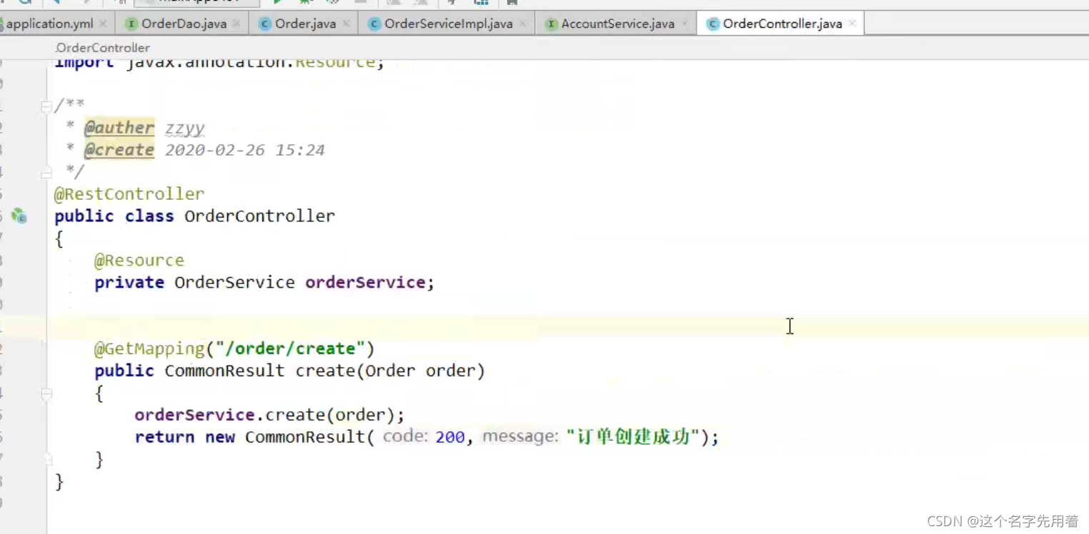Close the application.yml tab
Viewport: 1089px width, 534px height.
pos(103,24)
